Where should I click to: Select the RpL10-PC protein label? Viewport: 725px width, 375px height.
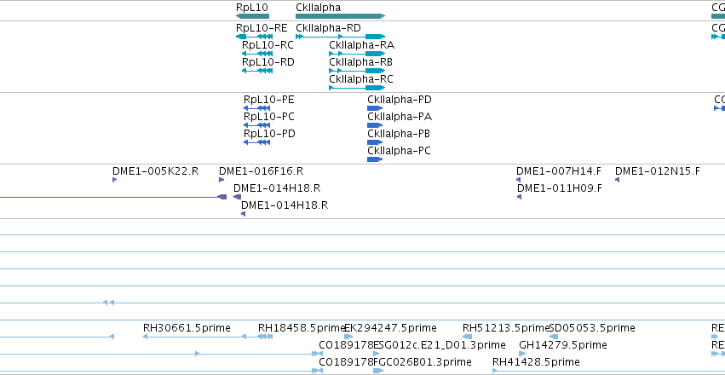268,117
